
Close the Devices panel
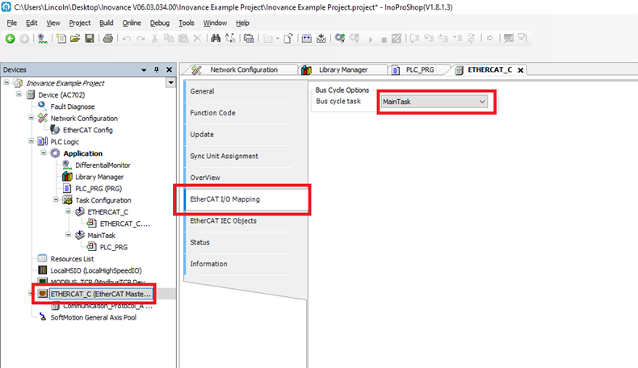coord(169,70)
